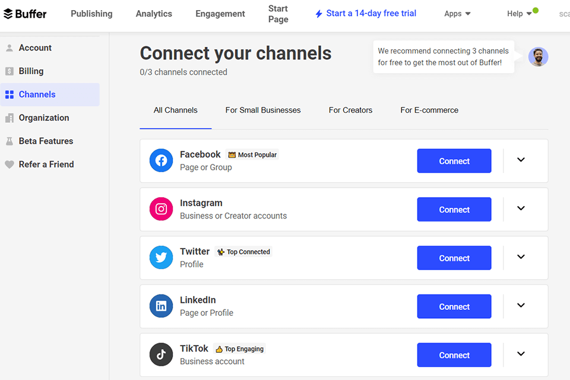Switch to the All Channels tab
570x380 pixels.
(176, 110)
